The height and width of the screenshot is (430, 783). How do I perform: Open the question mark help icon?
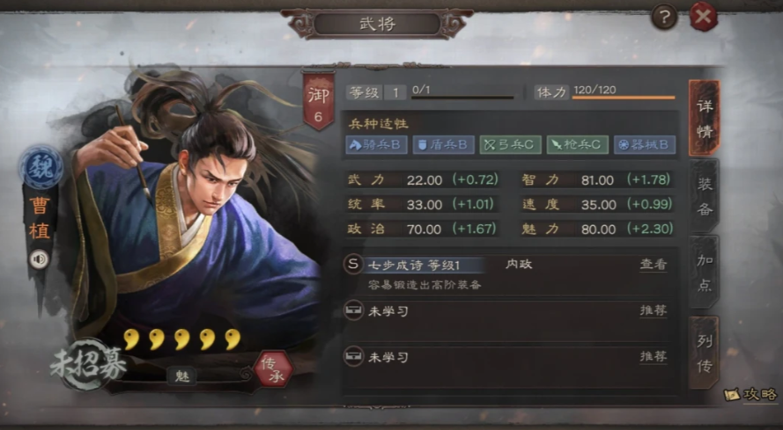coord(664,18)
